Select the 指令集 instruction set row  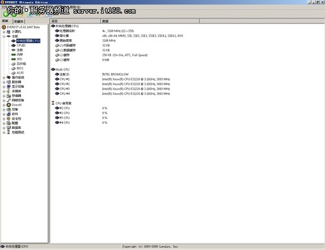click(119, 36)
